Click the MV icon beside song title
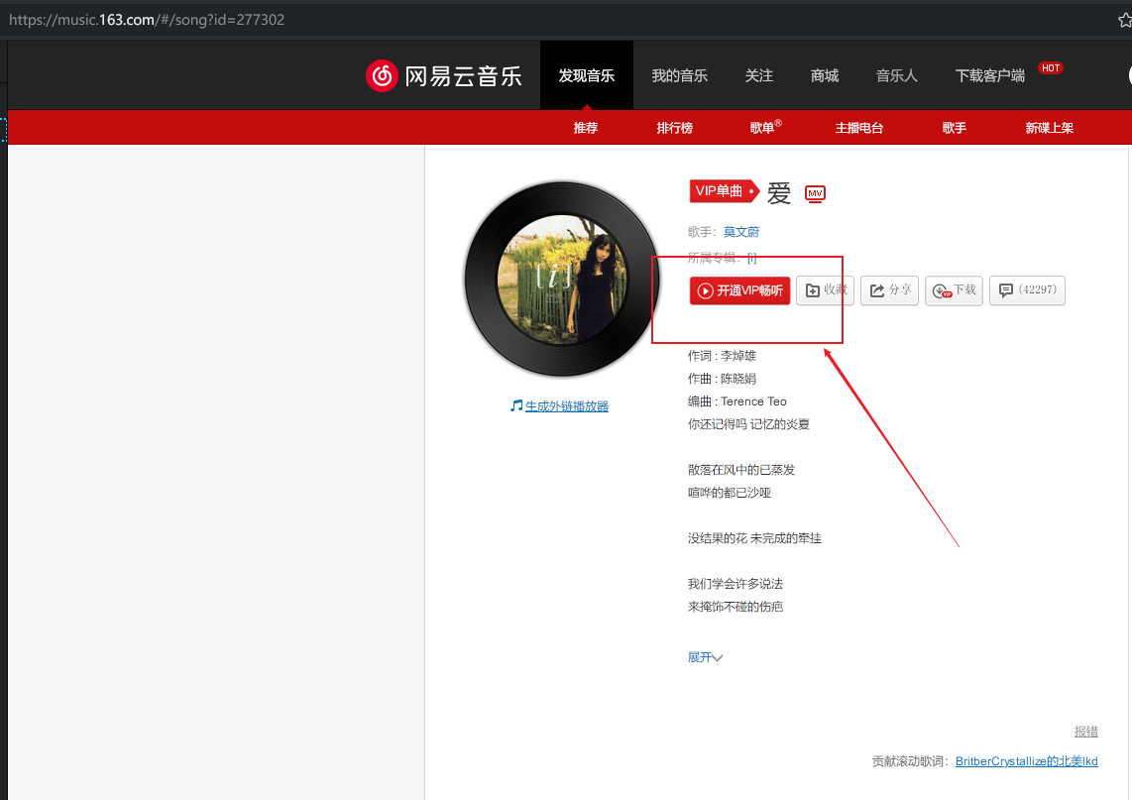This screenshot has width=1132, height=800. pyautogui.click(x=815, y=193)
